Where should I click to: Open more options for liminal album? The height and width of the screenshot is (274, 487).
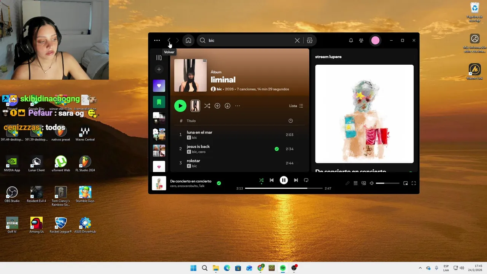(x=238, y=106)
